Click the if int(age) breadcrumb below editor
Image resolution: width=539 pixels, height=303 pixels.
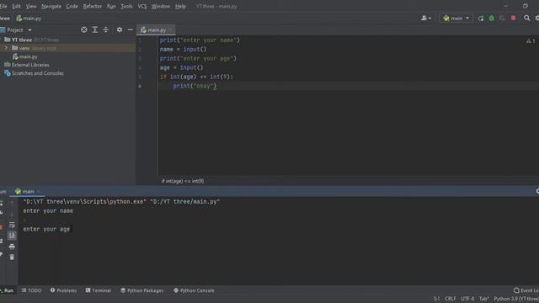(183, 181)
